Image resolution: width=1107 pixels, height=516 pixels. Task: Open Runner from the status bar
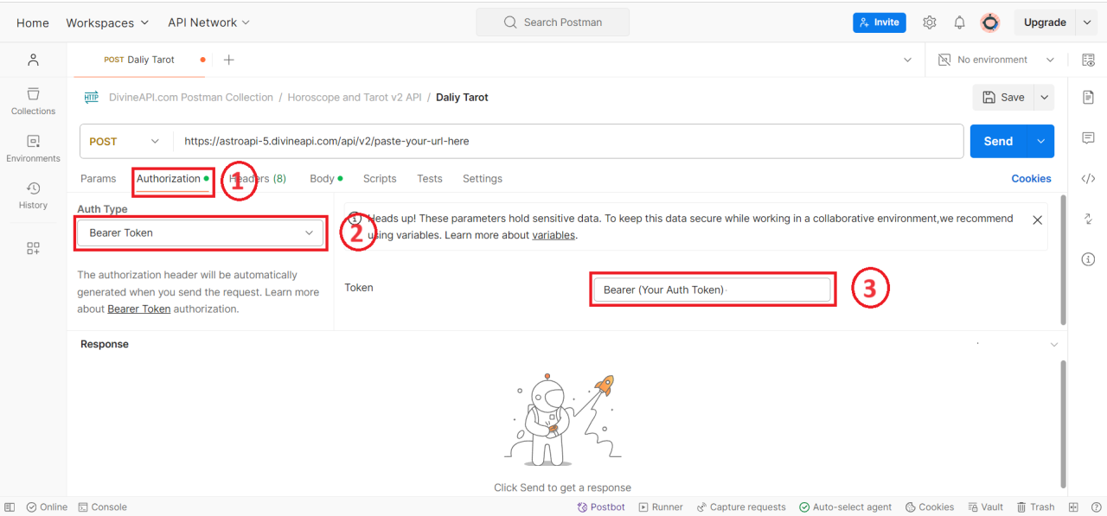point(661,507)
